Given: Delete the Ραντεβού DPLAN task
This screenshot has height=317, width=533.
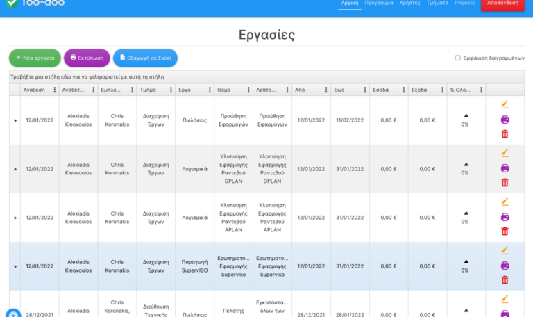Looking at the screenshot, I should [505, 182].
